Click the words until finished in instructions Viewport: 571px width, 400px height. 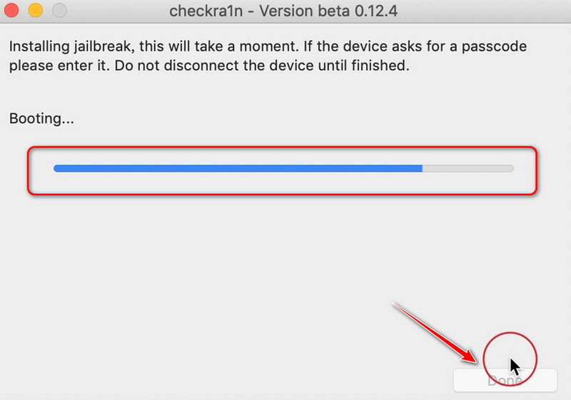tap(375, 67)
